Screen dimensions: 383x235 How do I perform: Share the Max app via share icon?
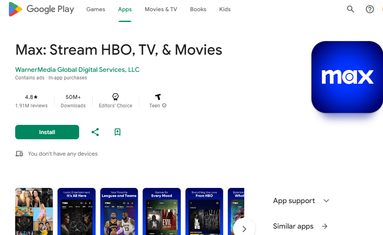[x=95, y=132]
